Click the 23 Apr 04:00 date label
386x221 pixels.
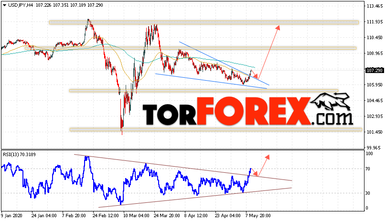pos(228,216)
